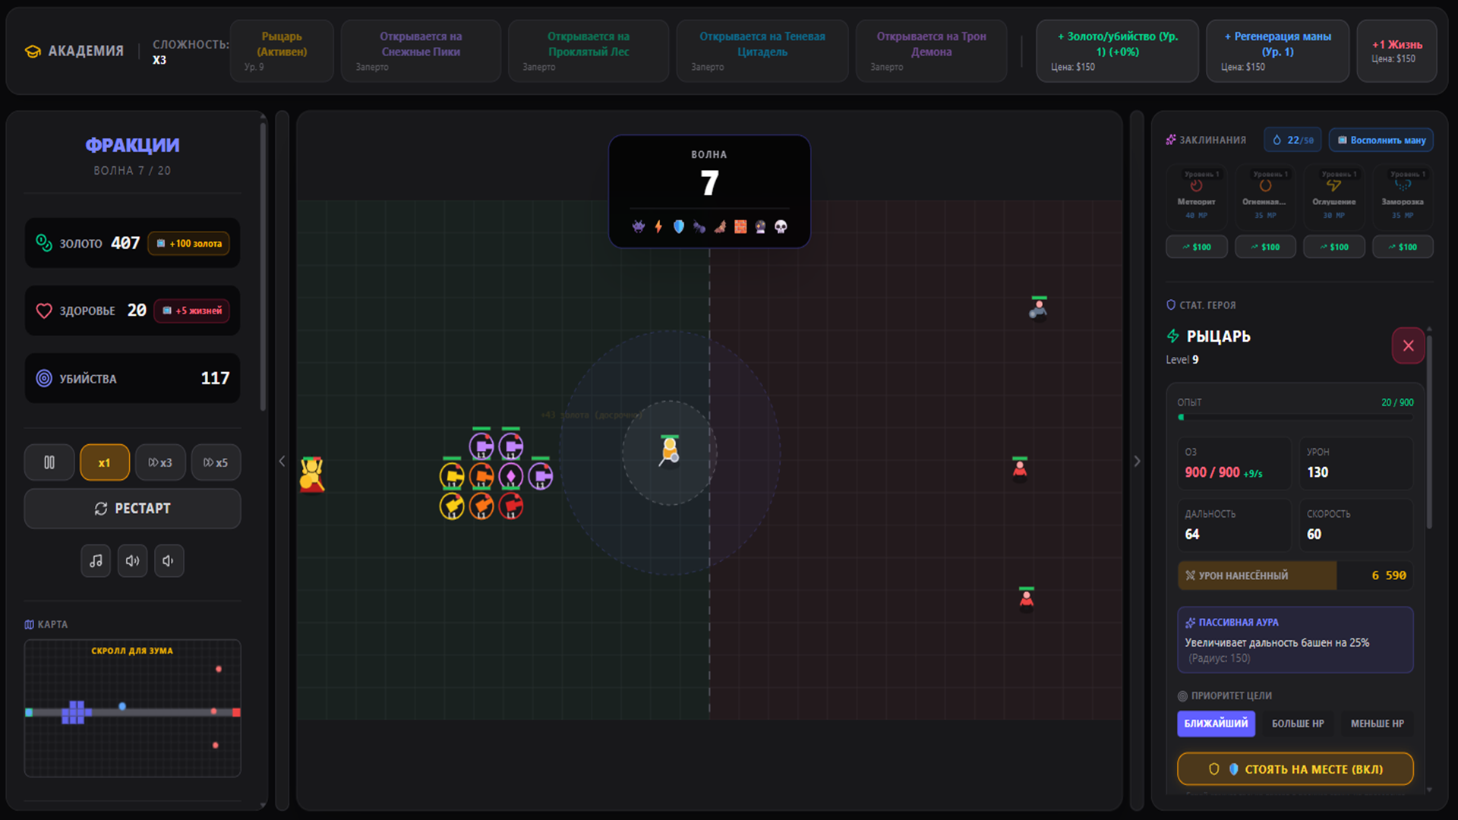Click the quieter volume speaker icon
The height and width of the screenshot is (820, 1458).
coord(169,561)
